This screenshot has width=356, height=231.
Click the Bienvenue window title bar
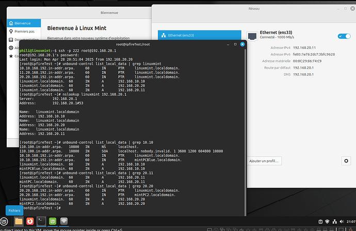[x=79, y=13]
